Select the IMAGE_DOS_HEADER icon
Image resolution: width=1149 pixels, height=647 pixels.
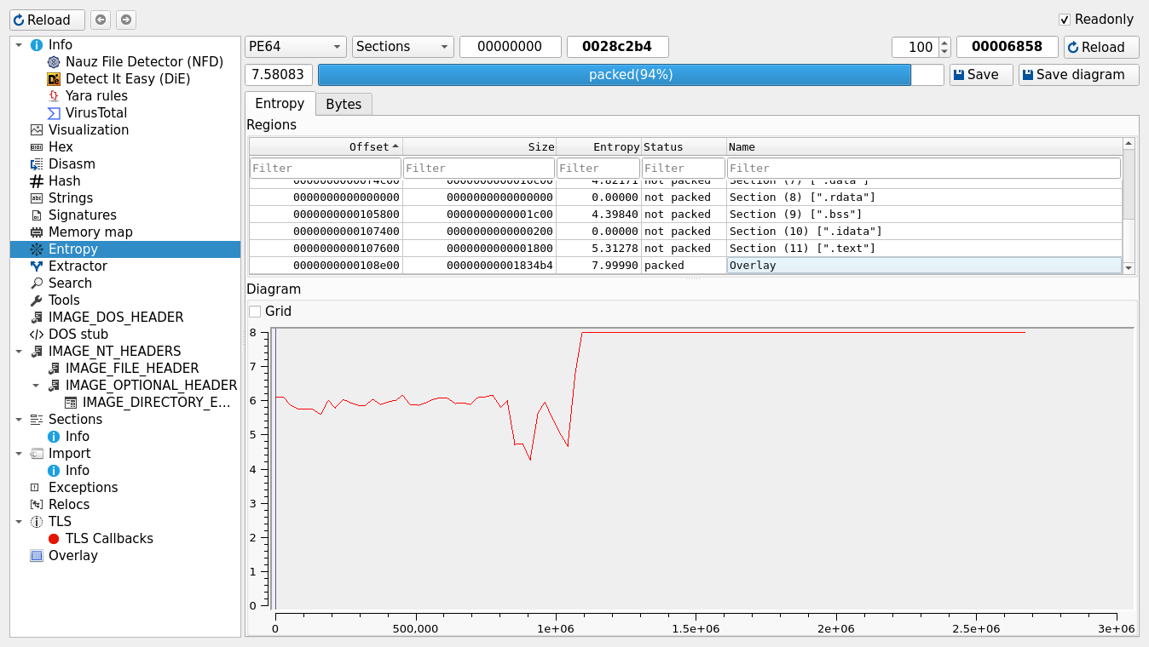tap(37, 318)
